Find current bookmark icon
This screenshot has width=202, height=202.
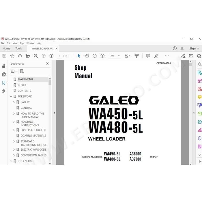22,71
